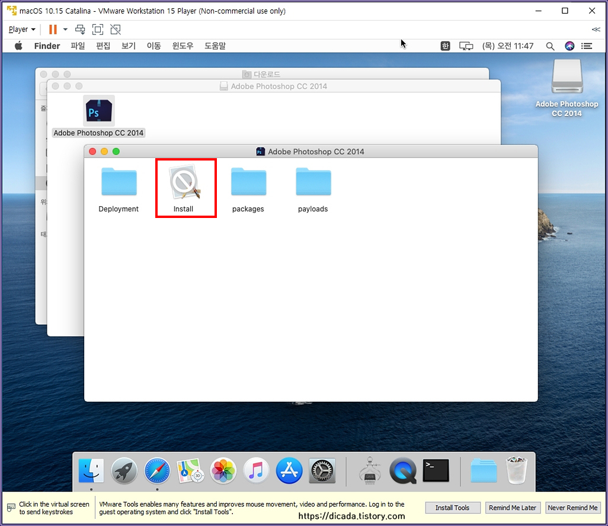Viewport: 608px width, 526px height.
Task: Open the 윈도우 menu
Action: [183, 46]
